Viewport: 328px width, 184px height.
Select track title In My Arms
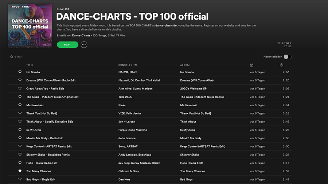(x=34, y=130)
